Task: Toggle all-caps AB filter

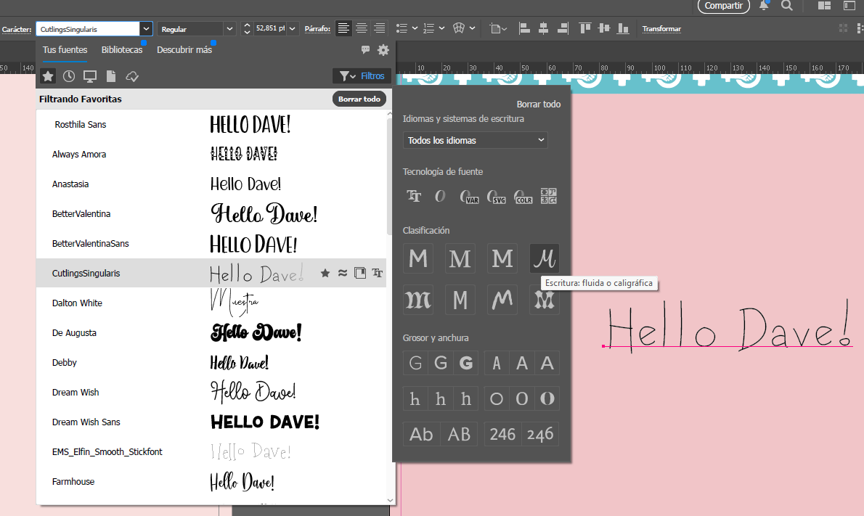Action: [459, 434]
